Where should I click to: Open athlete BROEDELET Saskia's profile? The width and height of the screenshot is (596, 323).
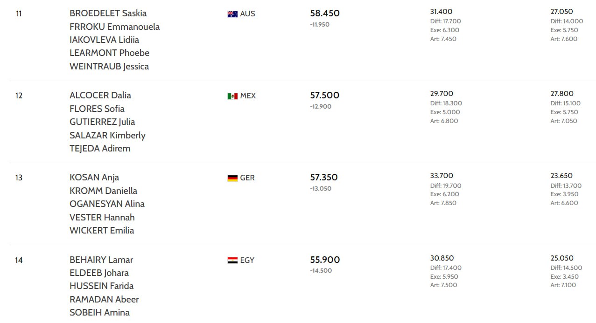tap(108, 13)
